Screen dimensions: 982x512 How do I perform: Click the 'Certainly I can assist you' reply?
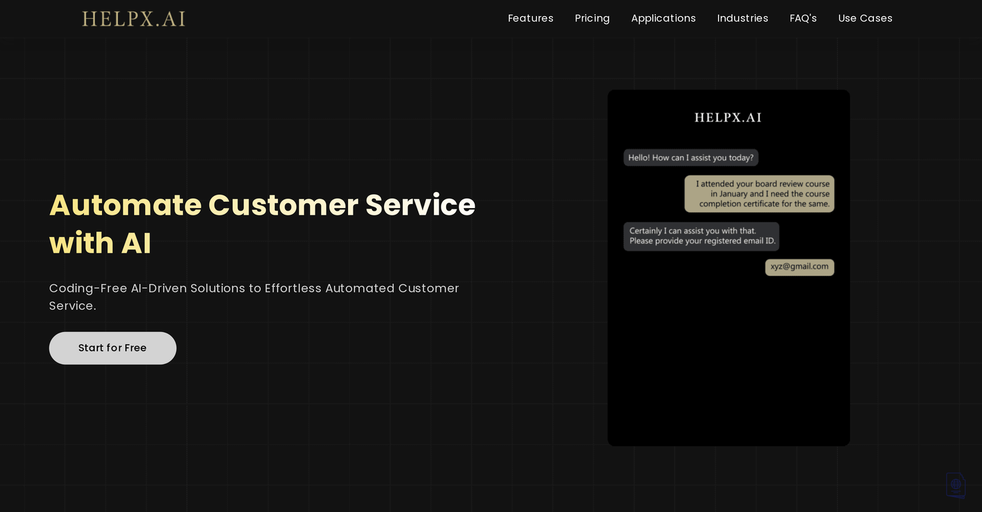701,236
